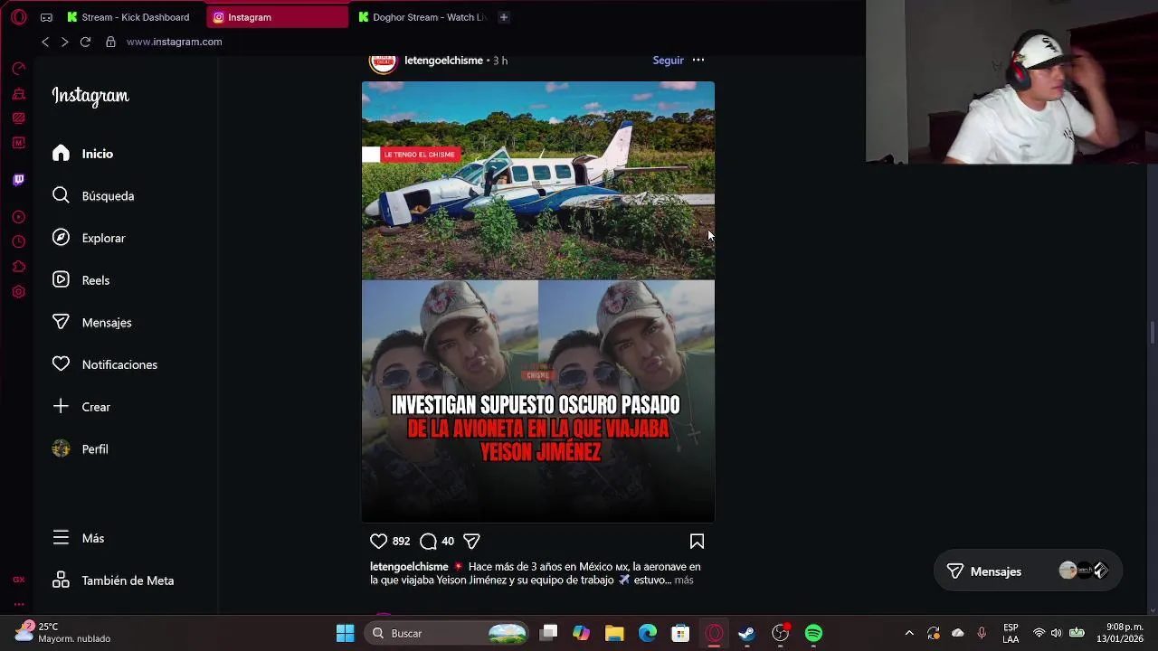Open post options three-dot menu
1158x651 pixels.
(698, 61)
